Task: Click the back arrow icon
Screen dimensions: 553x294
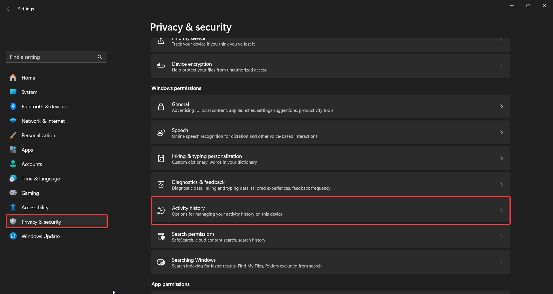Action: pos(9,9)
